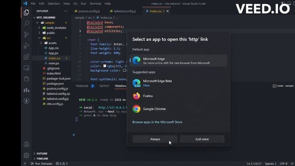Image resolution: width=295 pixels, height=166 pixels.
Task: Open Accounts icon in activity bar
Action: [26, 144]
